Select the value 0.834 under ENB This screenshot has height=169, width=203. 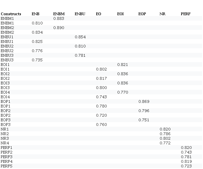click(37, 32)
